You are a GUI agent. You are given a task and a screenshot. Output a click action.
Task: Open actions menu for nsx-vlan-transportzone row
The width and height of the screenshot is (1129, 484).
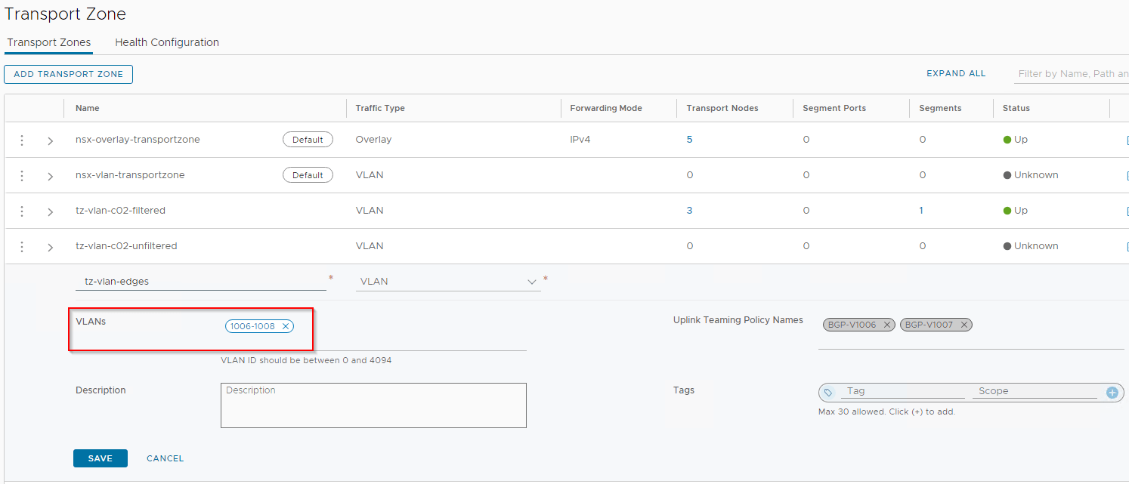[x=22, y=176]
